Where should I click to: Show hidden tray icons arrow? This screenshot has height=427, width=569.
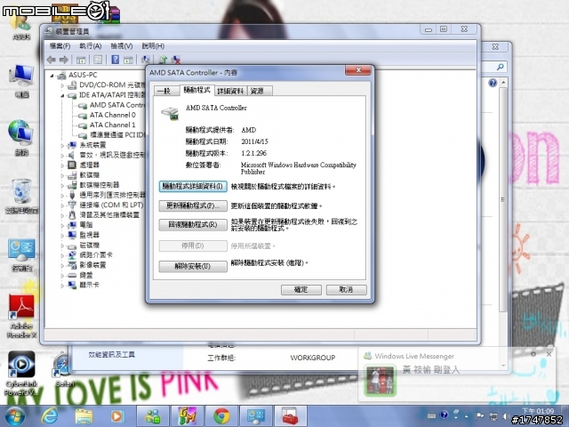click(x=467, y=416)
